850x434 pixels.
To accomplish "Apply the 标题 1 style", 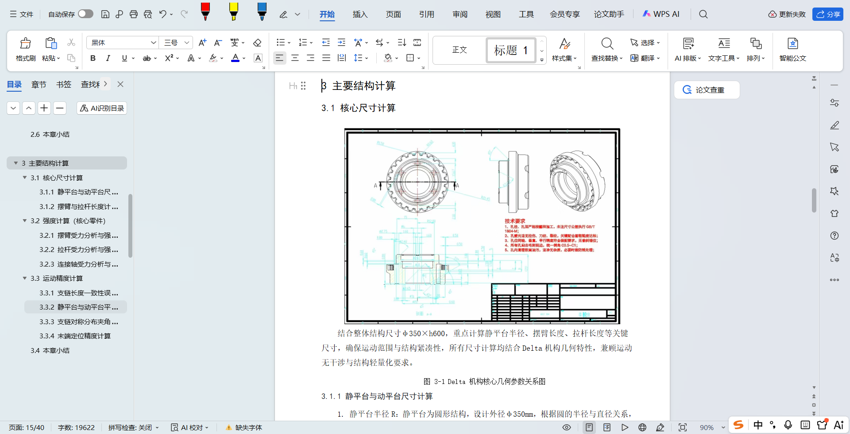I will [x=511, y=50].
